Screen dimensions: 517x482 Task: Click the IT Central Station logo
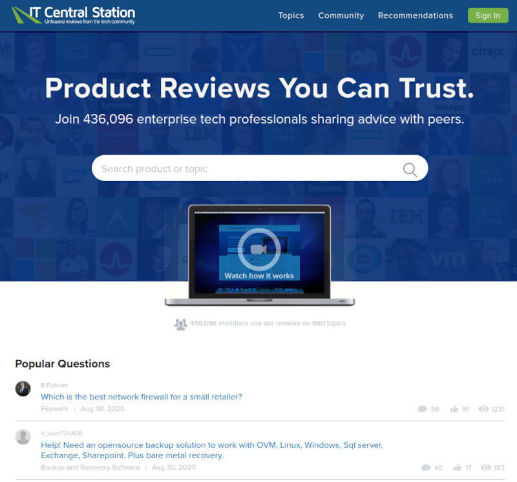(74, 15)
